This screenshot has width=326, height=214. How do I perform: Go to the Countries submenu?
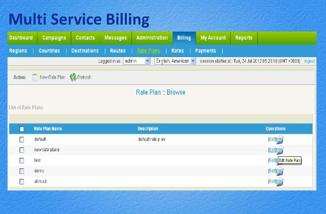point(49,51)
